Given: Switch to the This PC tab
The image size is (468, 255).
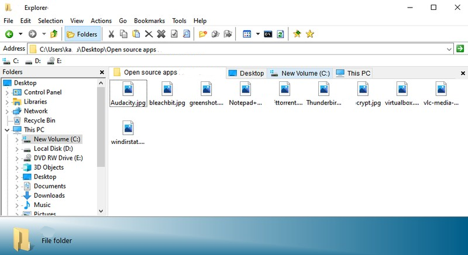Looking at the screenshot, I should (x=353, y=73).
